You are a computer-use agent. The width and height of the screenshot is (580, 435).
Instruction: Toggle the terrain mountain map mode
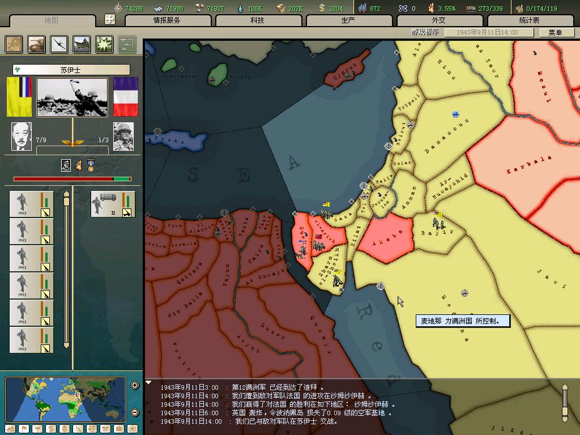[x=10, y=429]
